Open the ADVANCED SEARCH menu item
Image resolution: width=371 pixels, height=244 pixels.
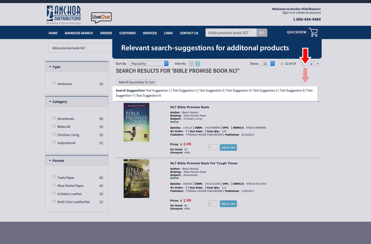coord(79,33)
